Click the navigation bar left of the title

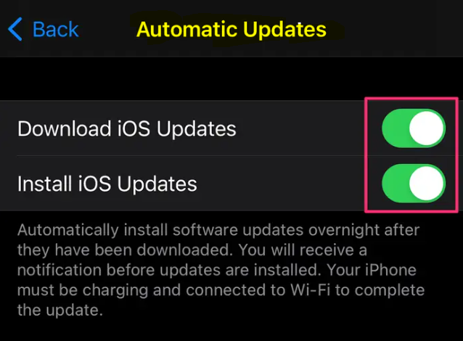107,30
